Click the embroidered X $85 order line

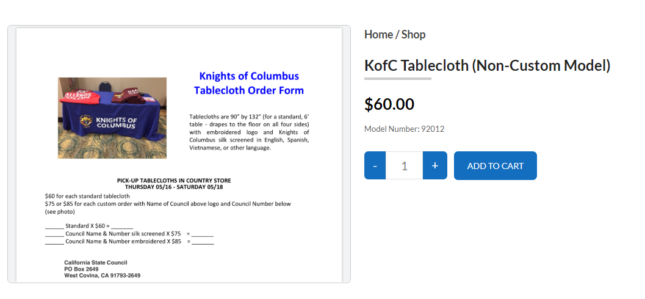(129, 242)
